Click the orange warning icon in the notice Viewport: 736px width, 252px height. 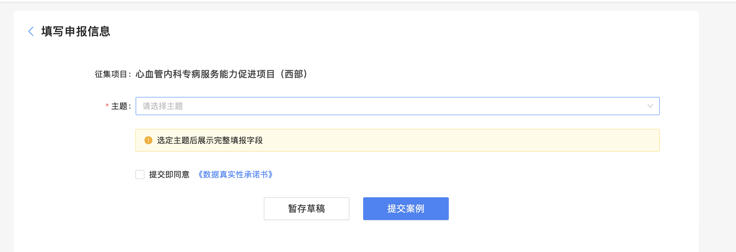coord(148,140)
